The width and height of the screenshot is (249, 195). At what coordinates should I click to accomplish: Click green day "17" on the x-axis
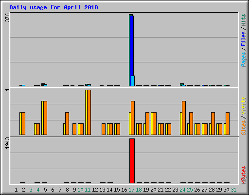[x=131, y=190]
